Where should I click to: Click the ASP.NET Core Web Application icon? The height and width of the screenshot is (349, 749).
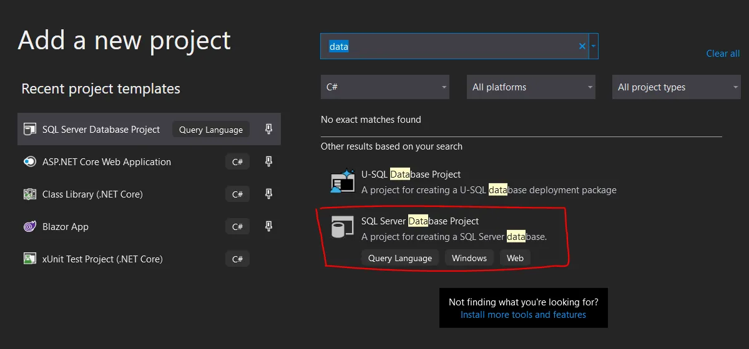[x=29, y=162]
